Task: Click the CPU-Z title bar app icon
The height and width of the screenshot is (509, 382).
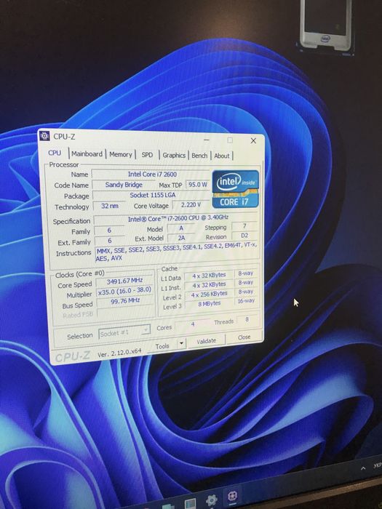Action: 44,136
